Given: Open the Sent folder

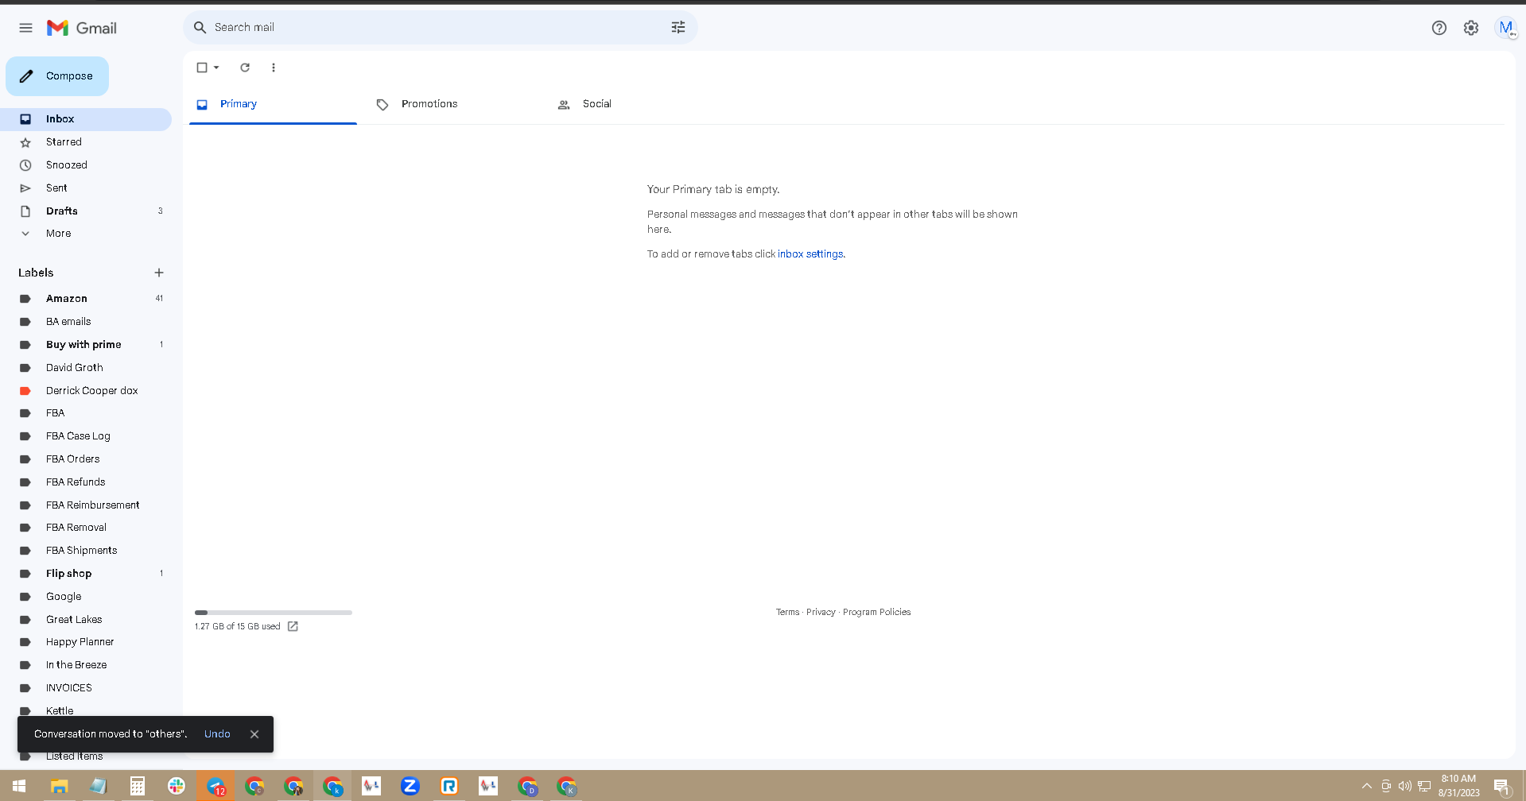Looking at the screenshot, I should (x=86, y=188).
